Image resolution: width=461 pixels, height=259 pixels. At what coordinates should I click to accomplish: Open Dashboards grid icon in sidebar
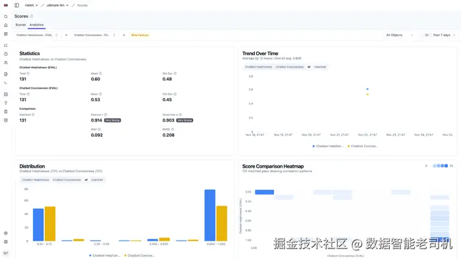5,34
